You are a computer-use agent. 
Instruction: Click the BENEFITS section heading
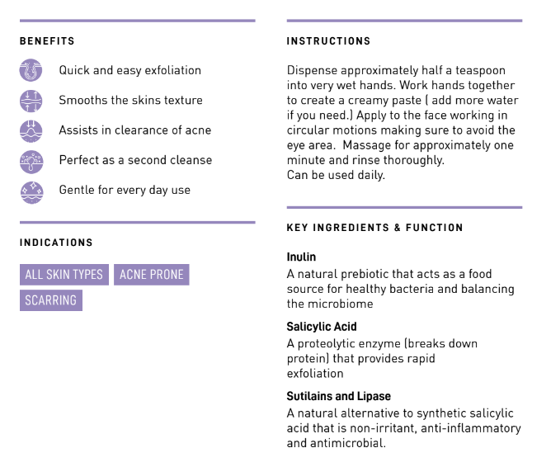[x=47, y=41]
